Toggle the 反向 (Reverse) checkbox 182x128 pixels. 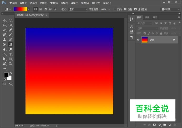115,9
